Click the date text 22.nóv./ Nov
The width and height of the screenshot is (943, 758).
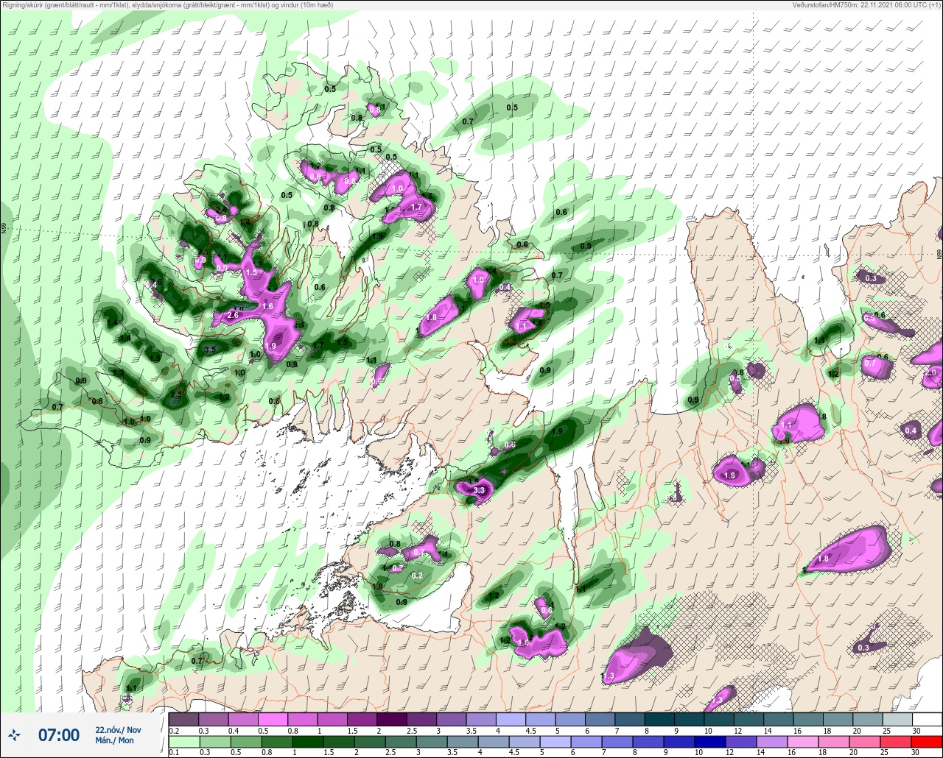(118, 730)
